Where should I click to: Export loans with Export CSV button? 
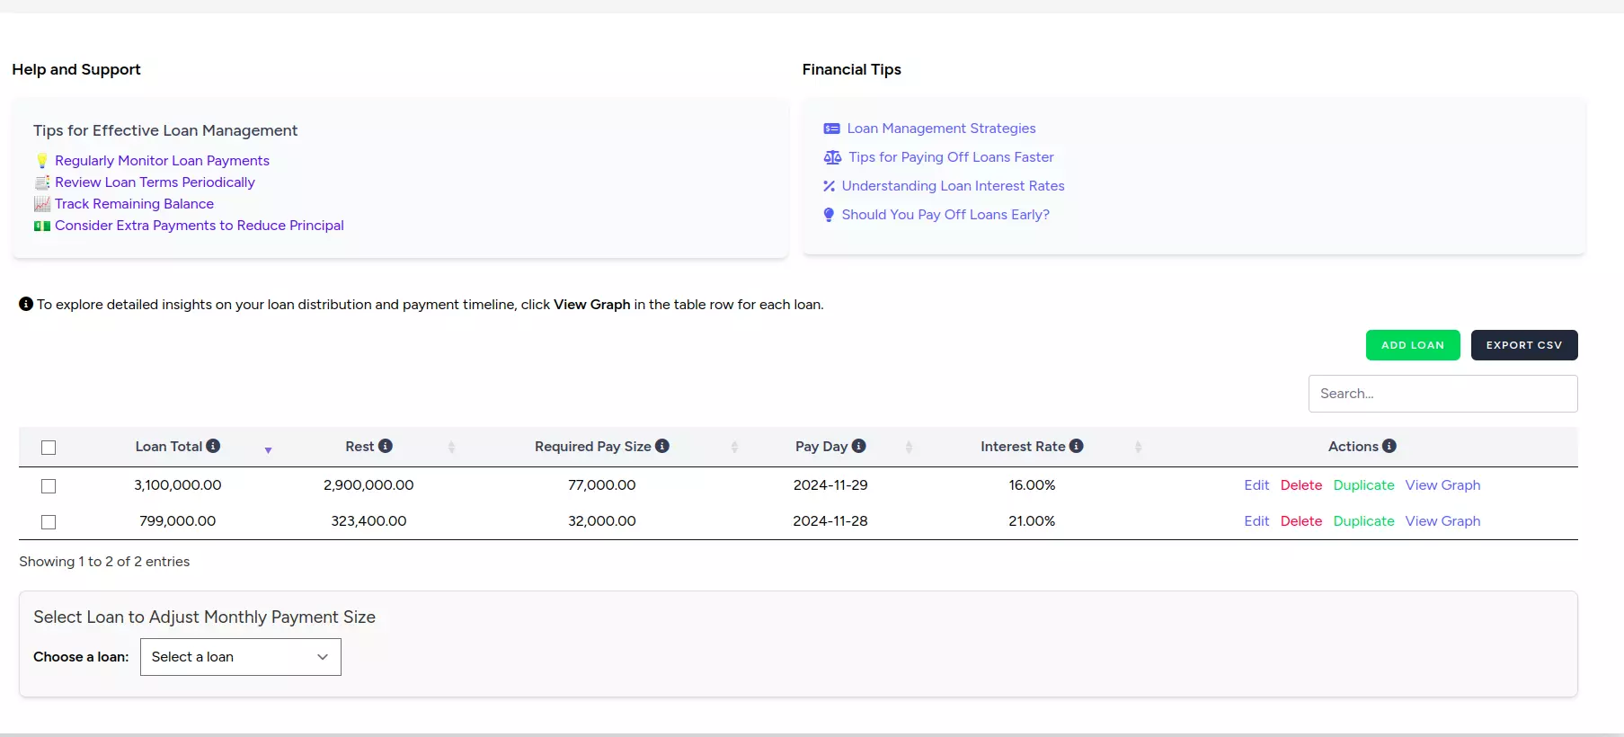[x=1523, y=345]
